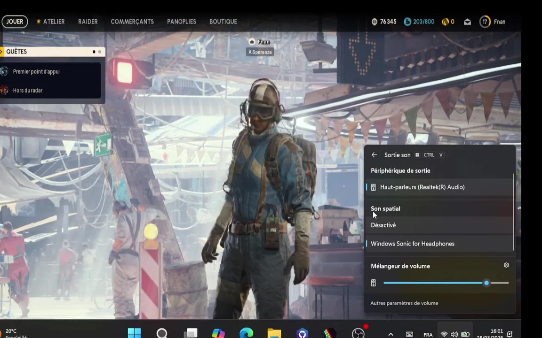
Task: Click the device icon left of volume slider
Action: (373, 283)
